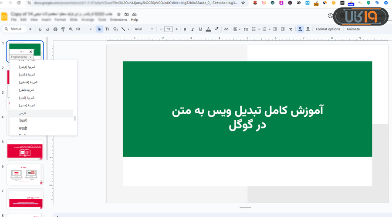The width and height of the screenshot is (392, 217).
Task: Select slide 5 thumbnail
Action: point(25,150)
